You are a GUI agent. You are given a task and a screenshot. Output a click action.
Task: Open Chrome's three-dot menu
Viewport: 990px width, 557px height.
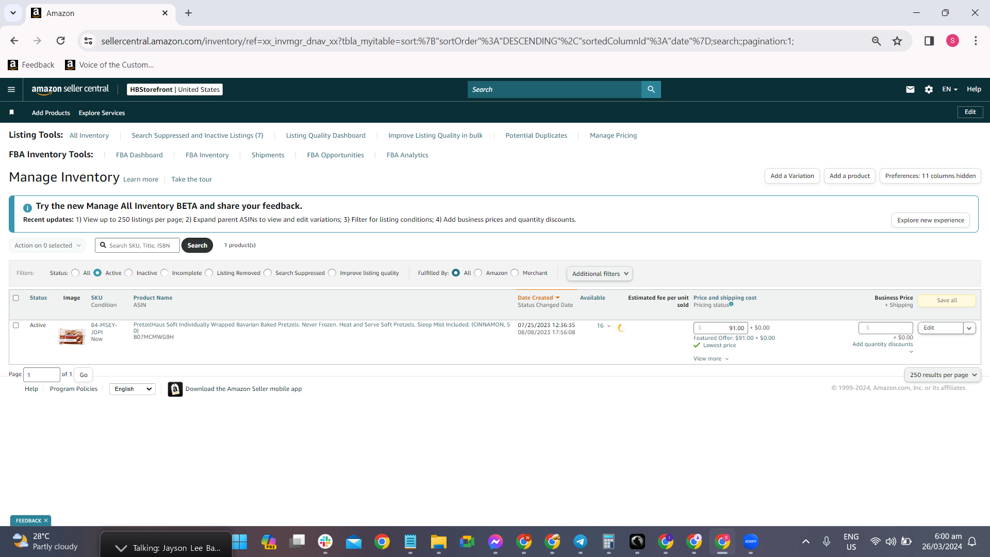point(976,41)
